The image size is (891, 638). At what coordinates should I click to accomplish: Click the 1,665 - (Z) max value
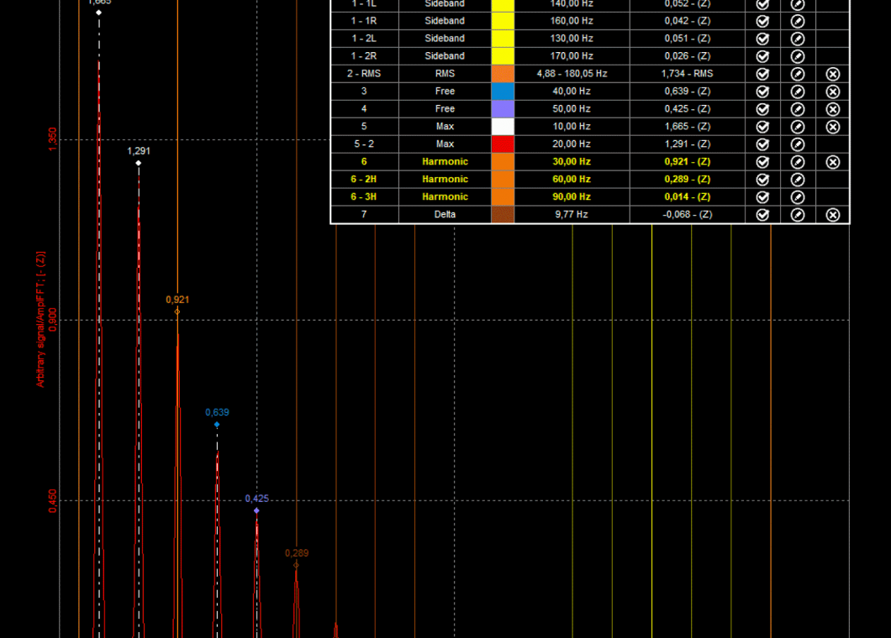687,127
